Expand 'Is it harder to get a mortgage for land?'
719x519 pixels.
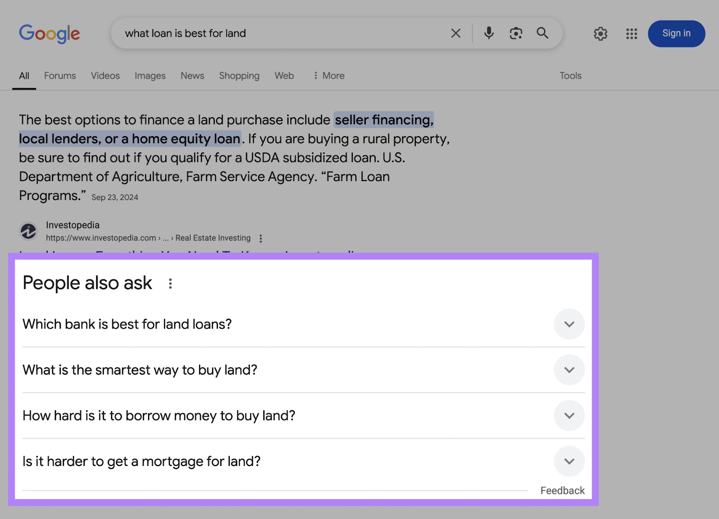[x=569, y=461]
